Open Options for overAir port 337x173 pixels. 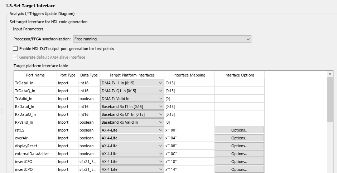pyautogui.click(x=239, y=138)
